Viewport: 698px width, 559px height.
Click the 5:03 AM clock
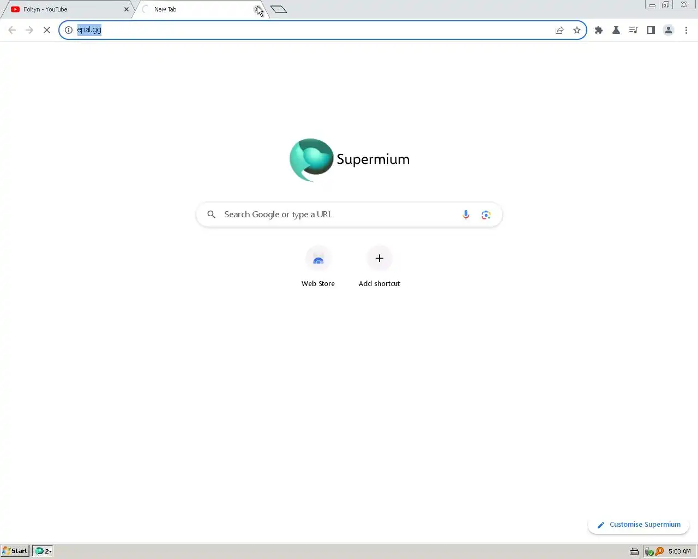tap(679, 551)
